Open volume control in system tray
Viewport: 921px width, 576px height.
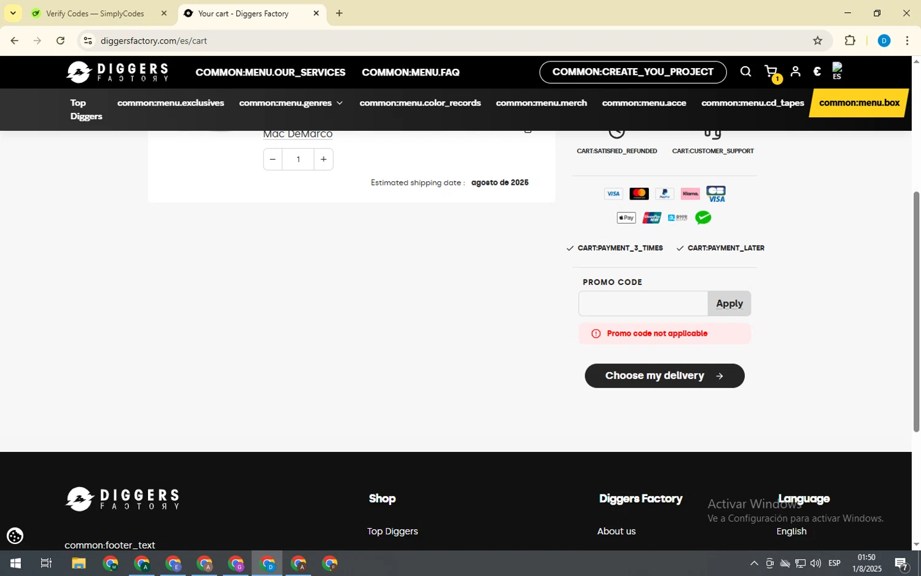point(815,563)
